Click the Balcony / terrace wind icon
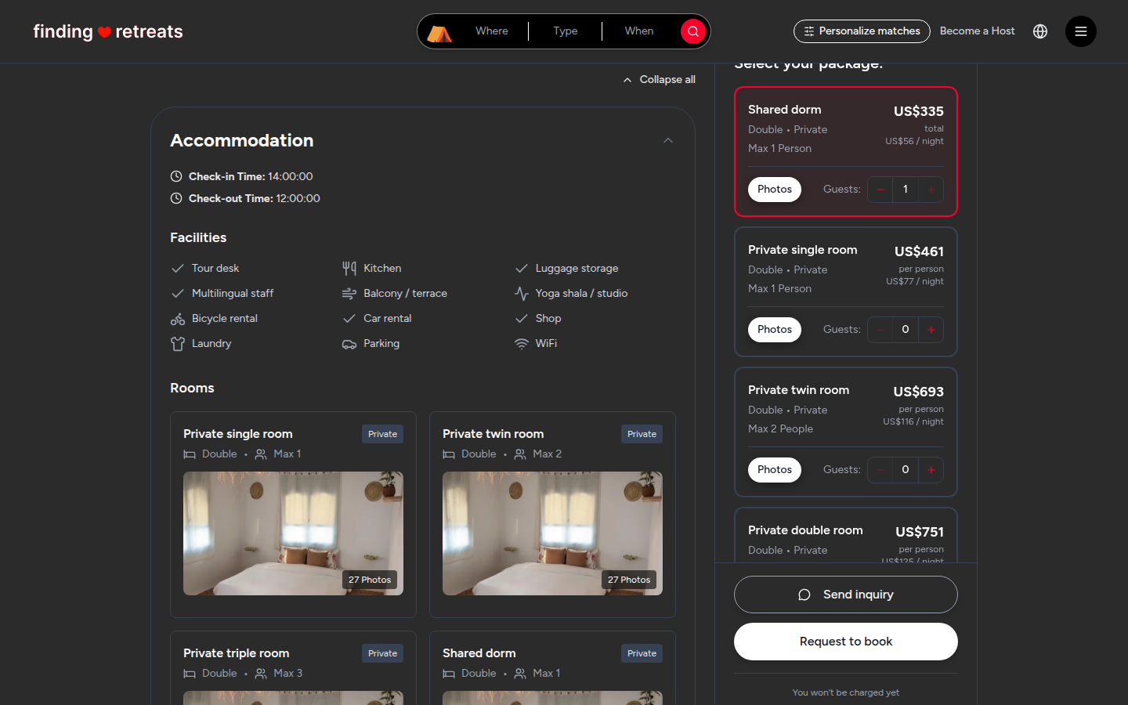 (349, 294)
